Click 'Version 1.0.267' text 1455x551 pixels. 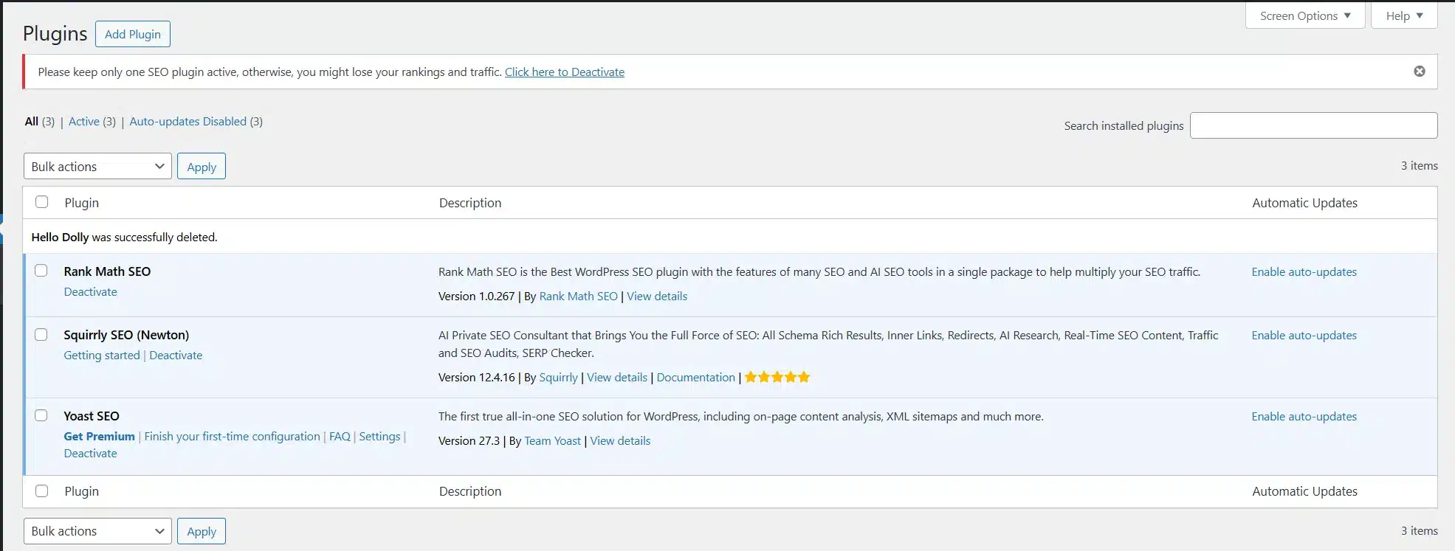(x=476, y=296)
